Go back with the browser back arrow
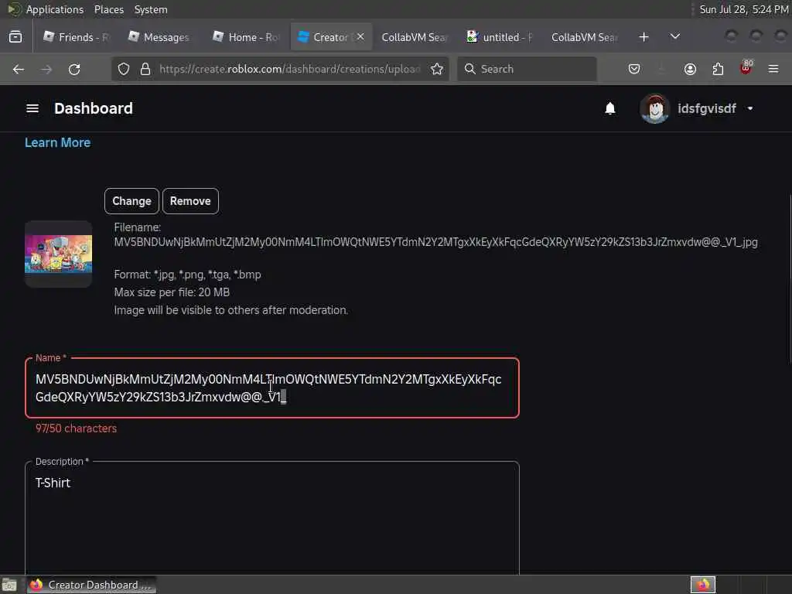 point(19,69)
